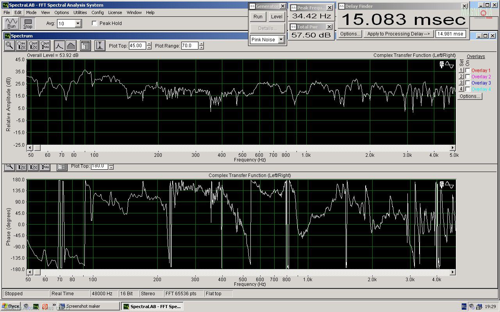The image size is (500, 312).
Task: Click the Zoom Out 2X icon in Spectrum toolbar
Action: tap(33, 46)
